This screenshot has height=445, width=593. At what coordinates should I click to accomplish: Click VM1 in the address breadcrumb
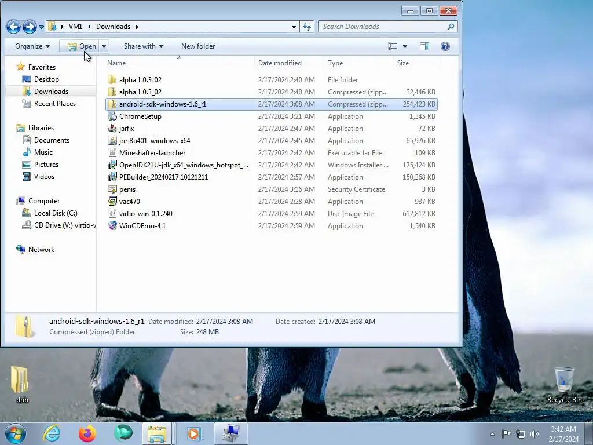click(75, 27)
